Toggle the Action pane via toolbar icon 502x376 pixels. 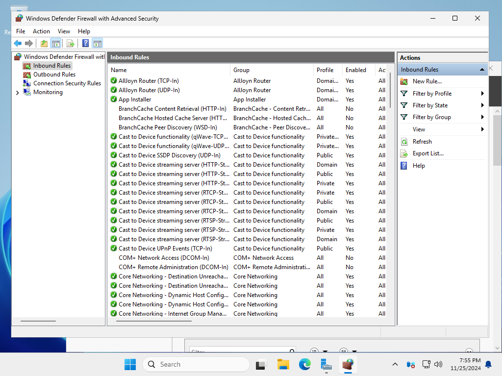(x=97, y=43)
